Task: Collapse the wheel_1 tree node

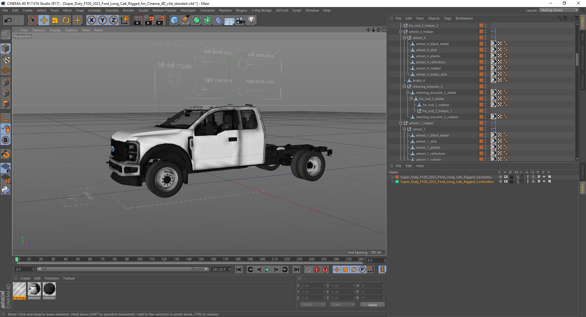Action: tap(404, 129)
